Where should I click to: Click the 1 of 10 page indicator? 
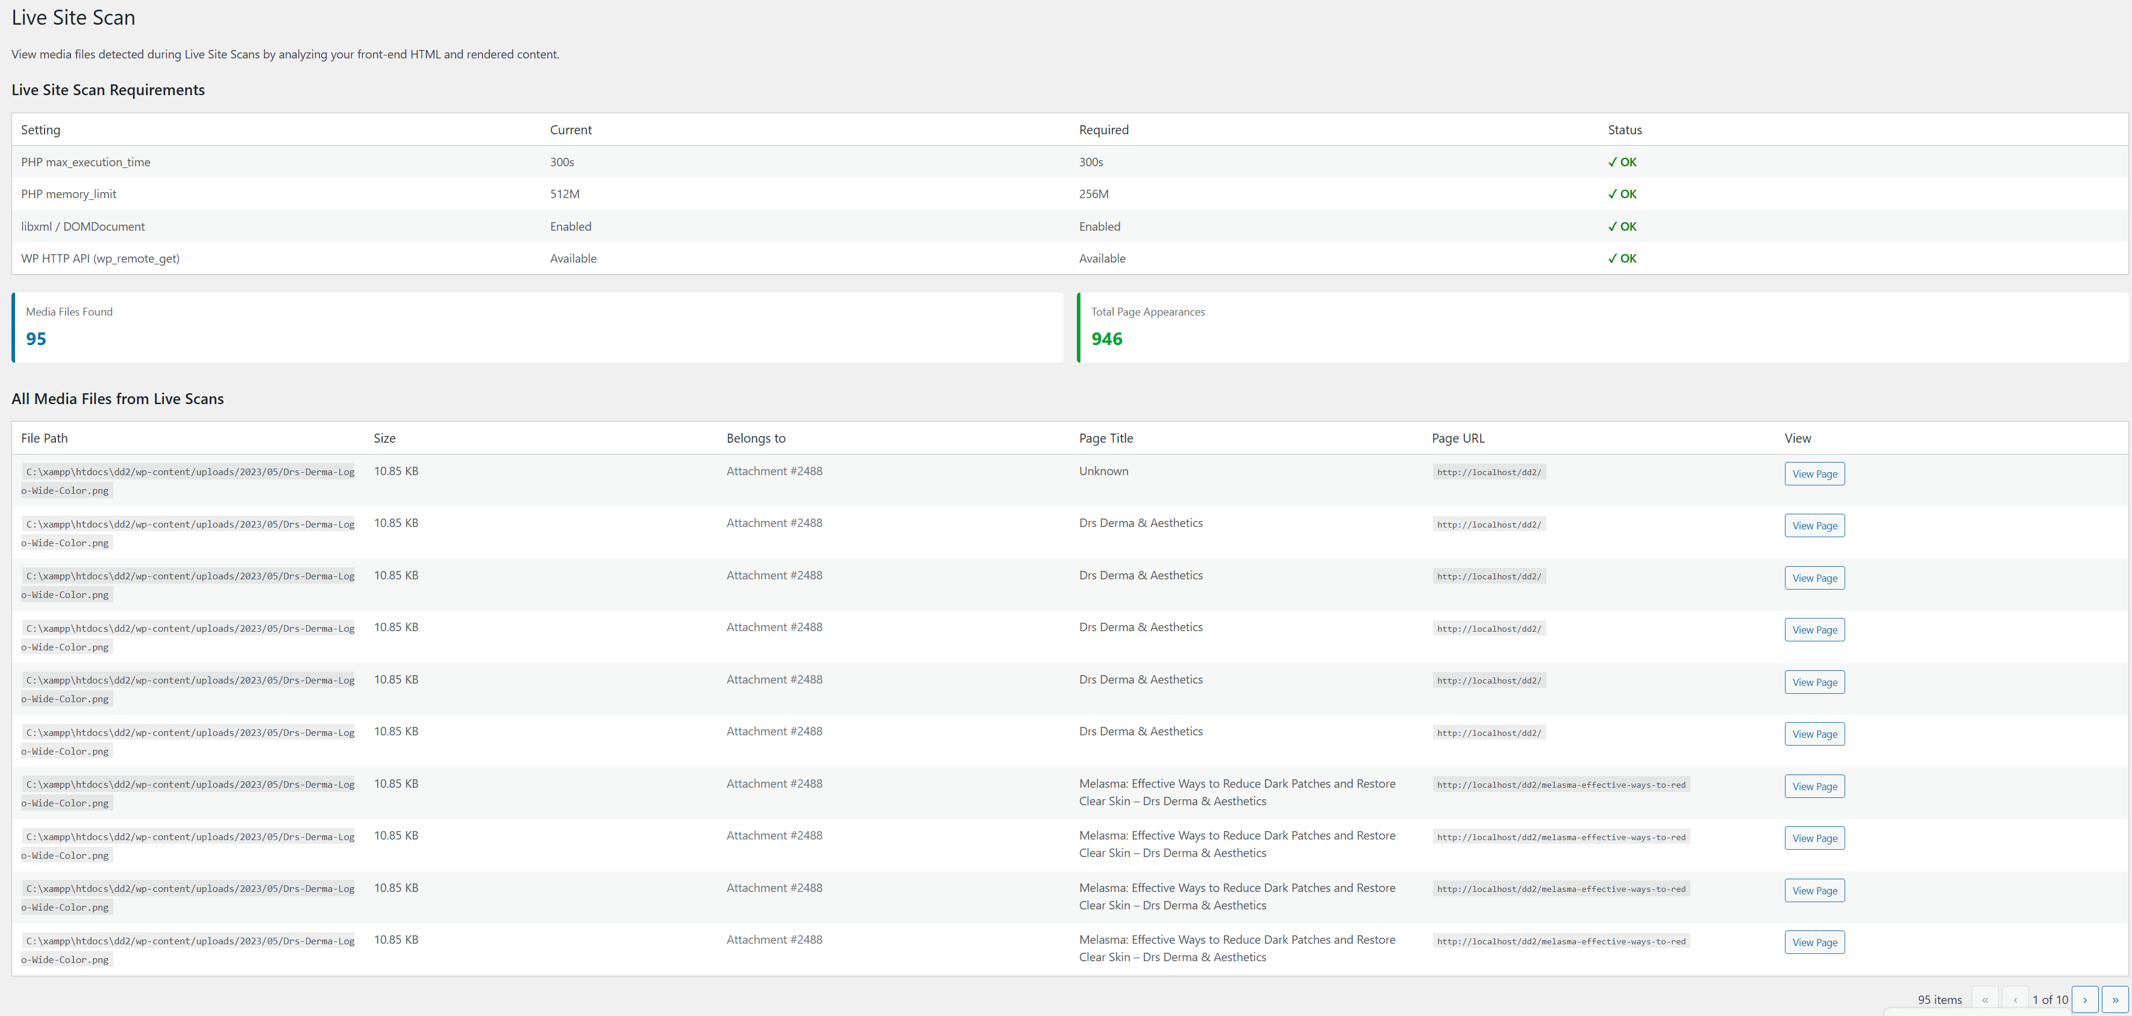2049,999
